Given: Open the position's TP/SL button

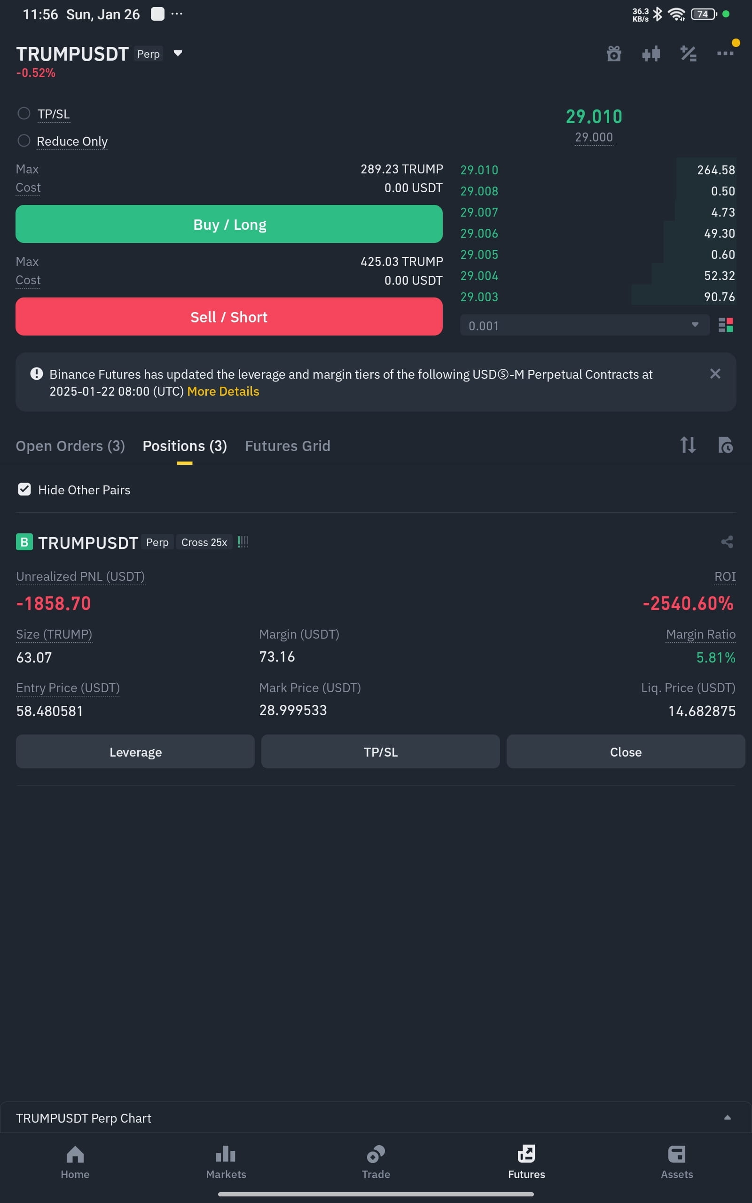Looking at the screenshot, I should point(381,751).
